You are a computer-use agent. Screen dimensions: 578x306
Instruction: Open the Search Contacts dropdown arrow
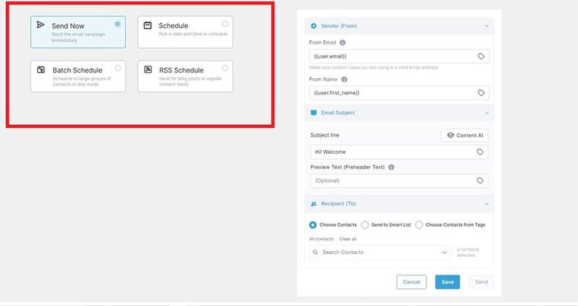click(444, 252)
